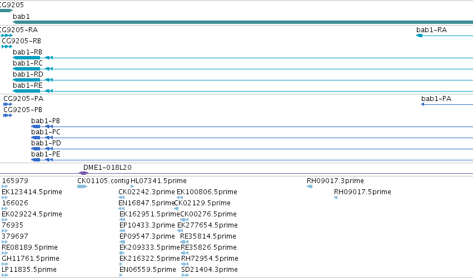Image resolution: width=473 pixels, height=278 pixels.
Task: Select the bab1 gene bar
Action: (243, 22)
